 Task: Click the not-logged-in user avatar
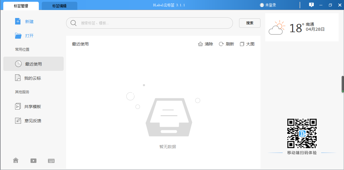coord(262,5)
